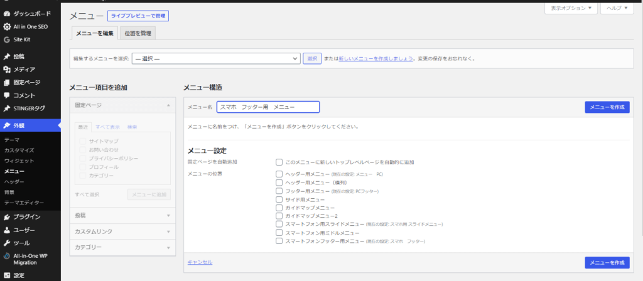
Task: Open the ヘルプ dropdown
Action: (x=617, y=8)
